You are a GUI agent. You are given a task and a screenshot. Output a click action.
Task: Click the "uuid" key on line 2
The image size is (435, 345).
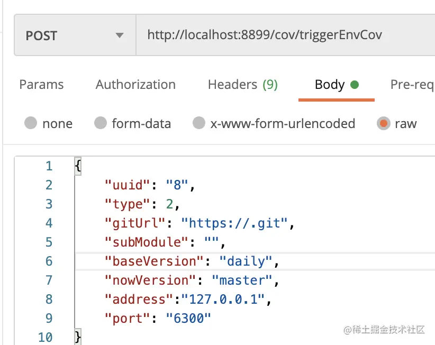point(128,185)
